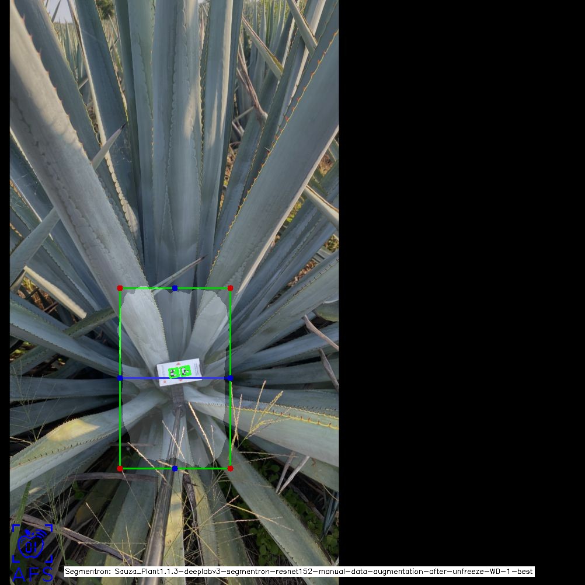Click the top-left red corner handle
585x585 pixels.
[120, 288]
